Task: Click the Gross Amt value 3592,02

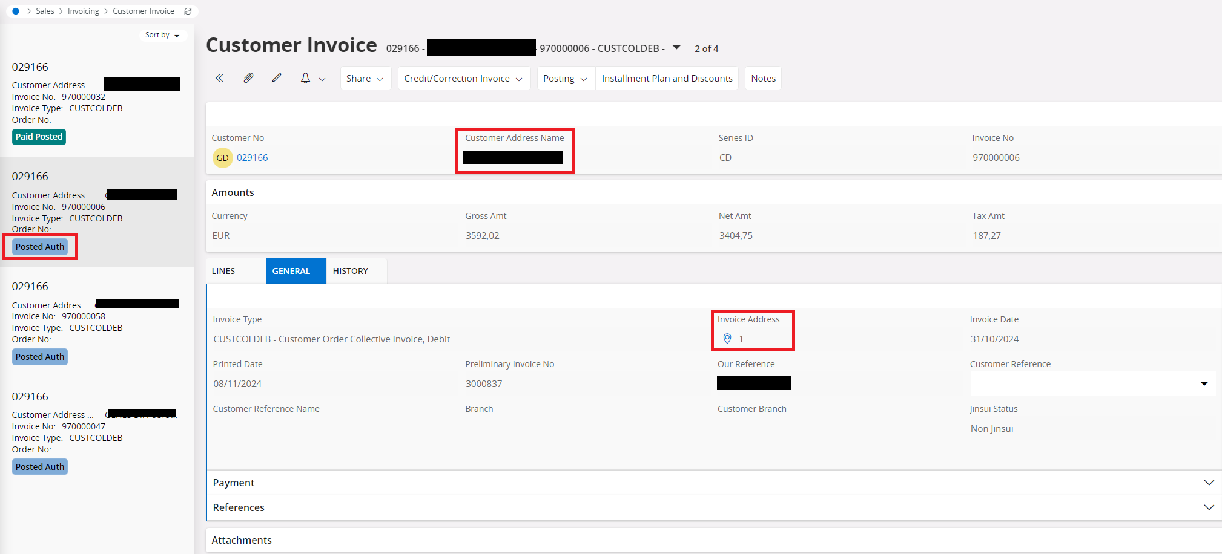Action: [x=483, y=236]
